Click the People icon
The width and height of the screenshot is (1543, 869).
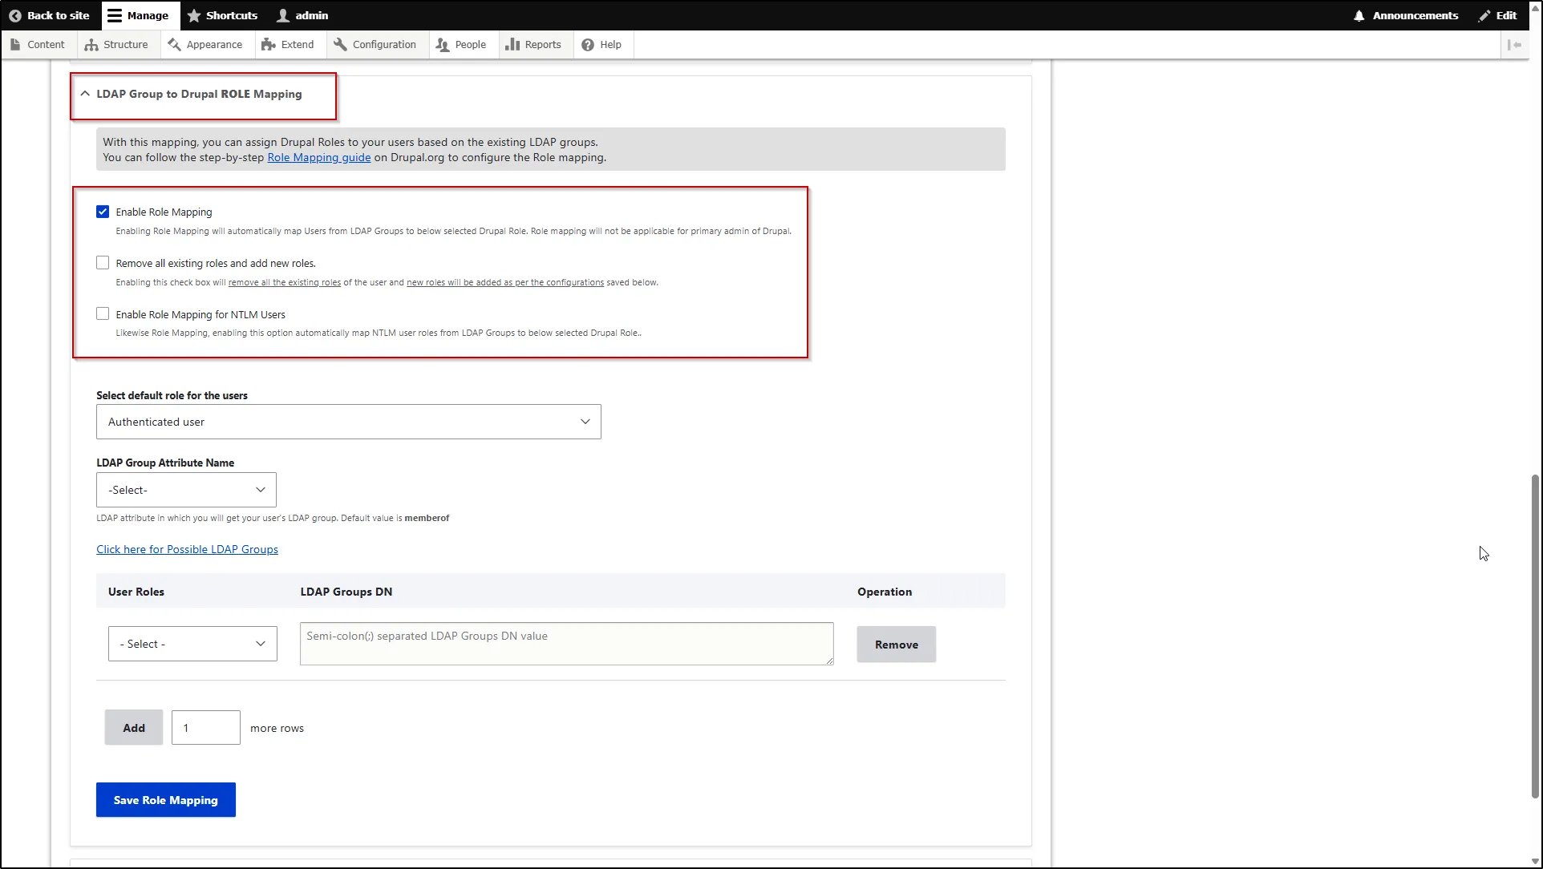(442, 44)
